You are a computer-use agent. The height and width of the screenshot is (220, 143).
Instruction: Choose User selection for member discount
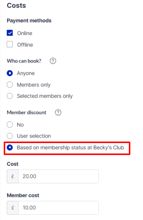10,136
